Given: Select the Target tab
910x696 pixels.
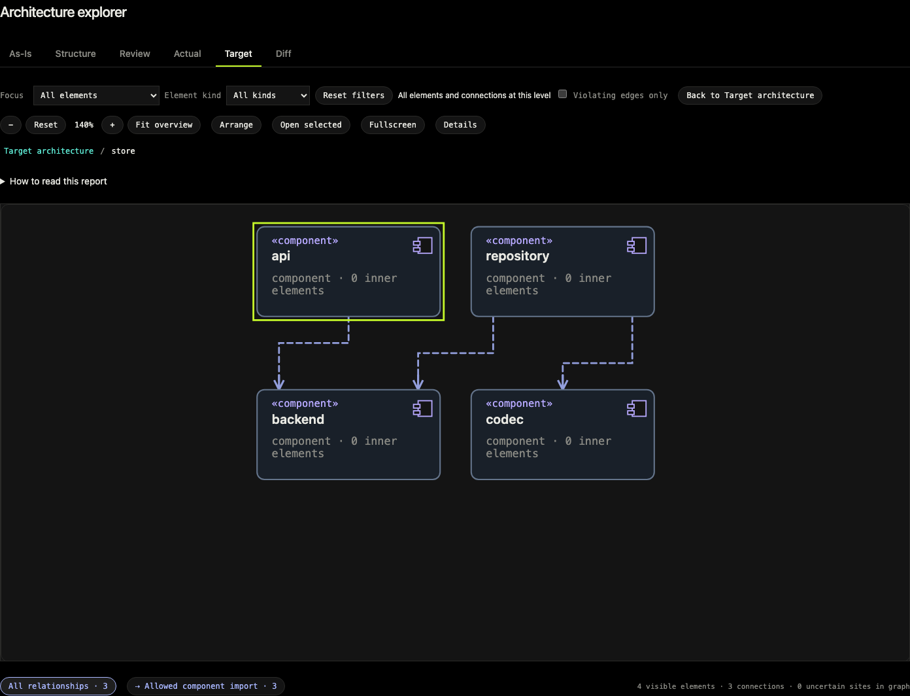Looking at the screenshot, I should (239, 54).
